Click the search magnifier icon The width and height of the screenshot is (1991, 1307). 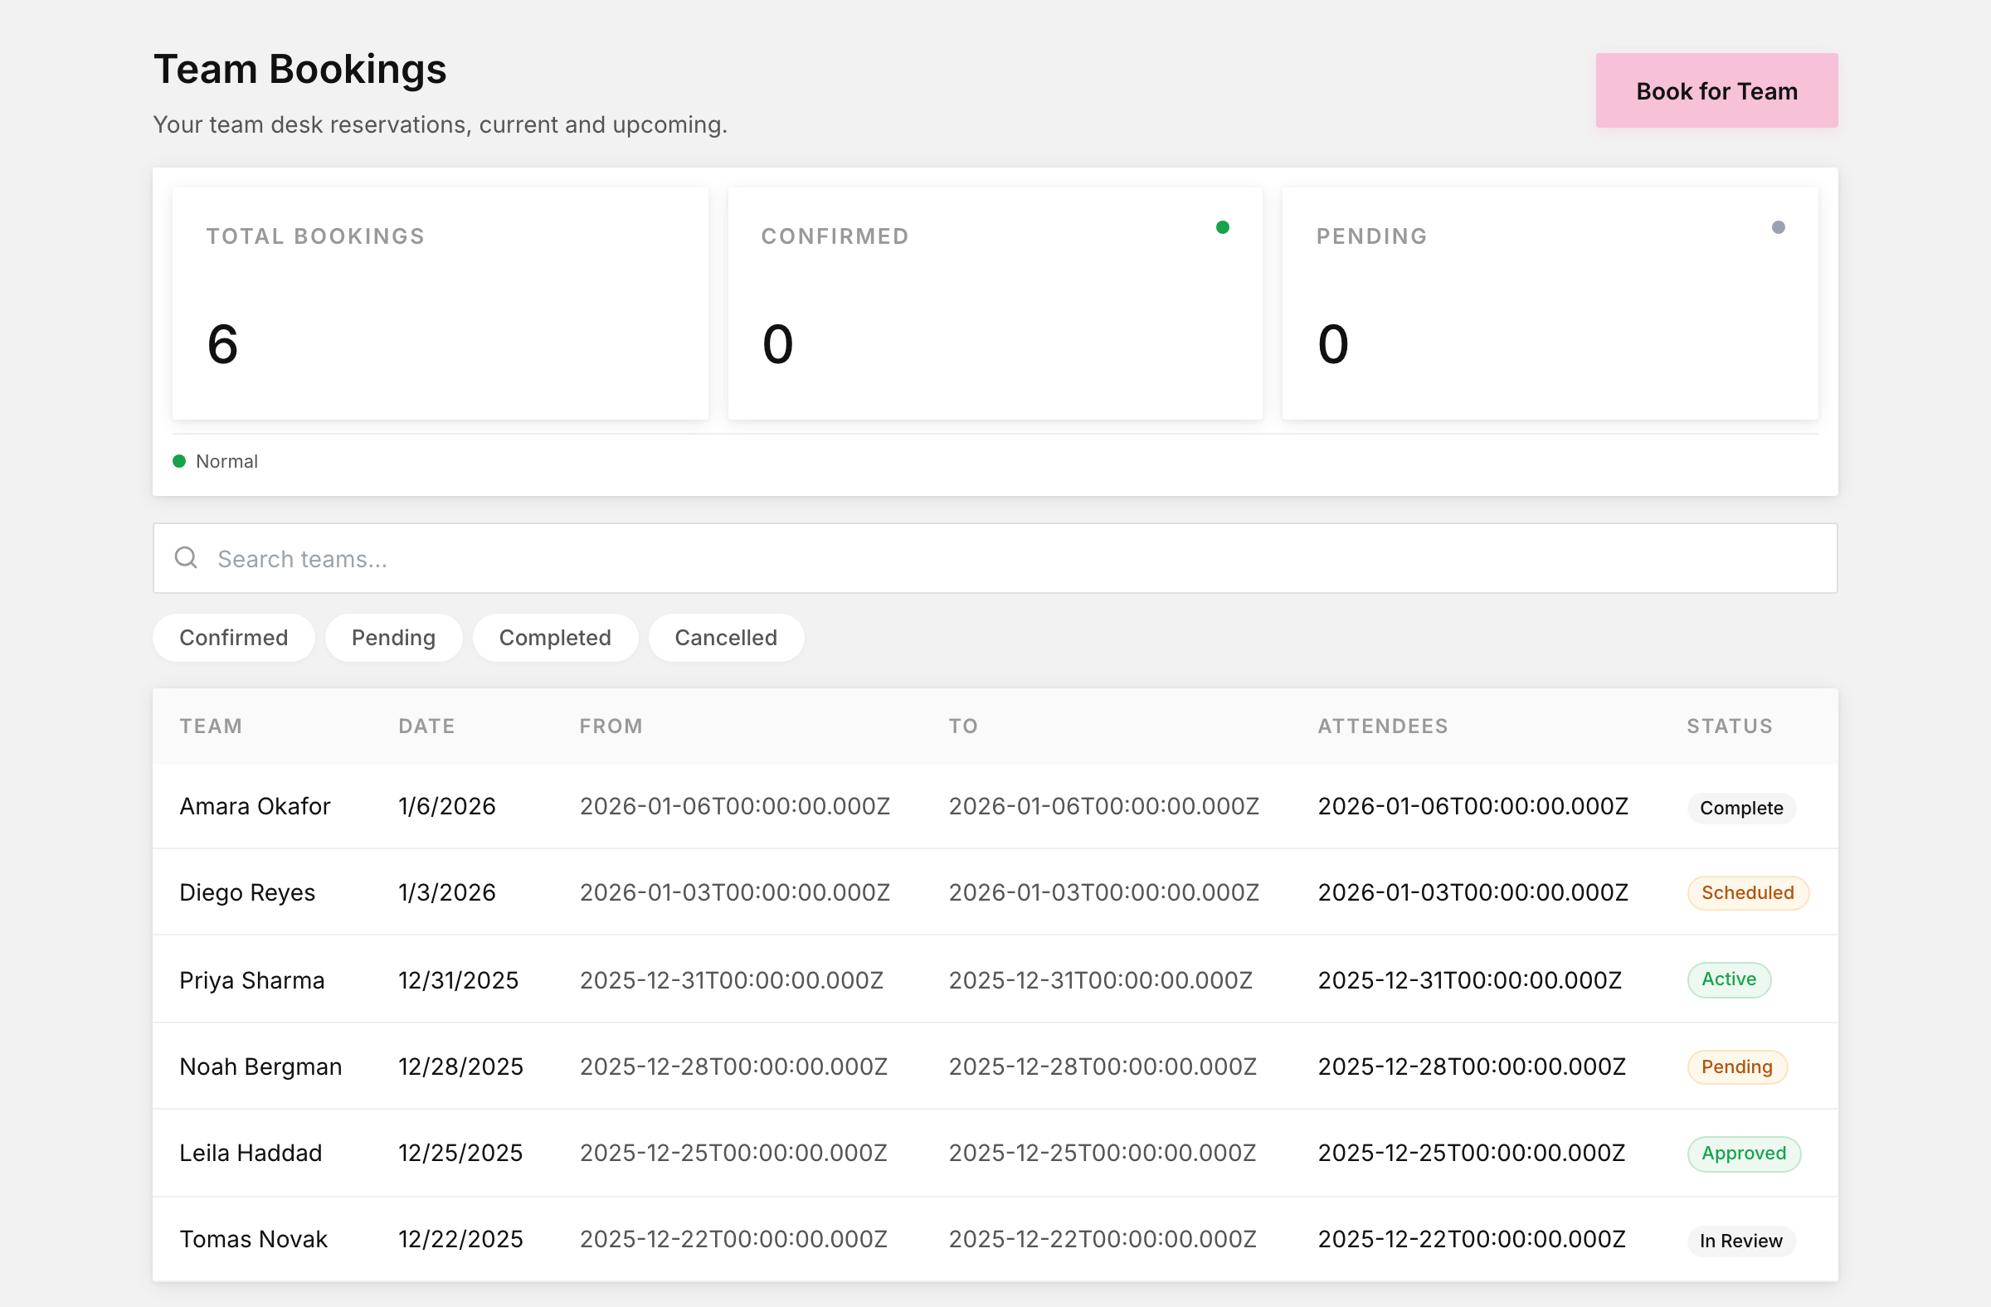(186, 558)
